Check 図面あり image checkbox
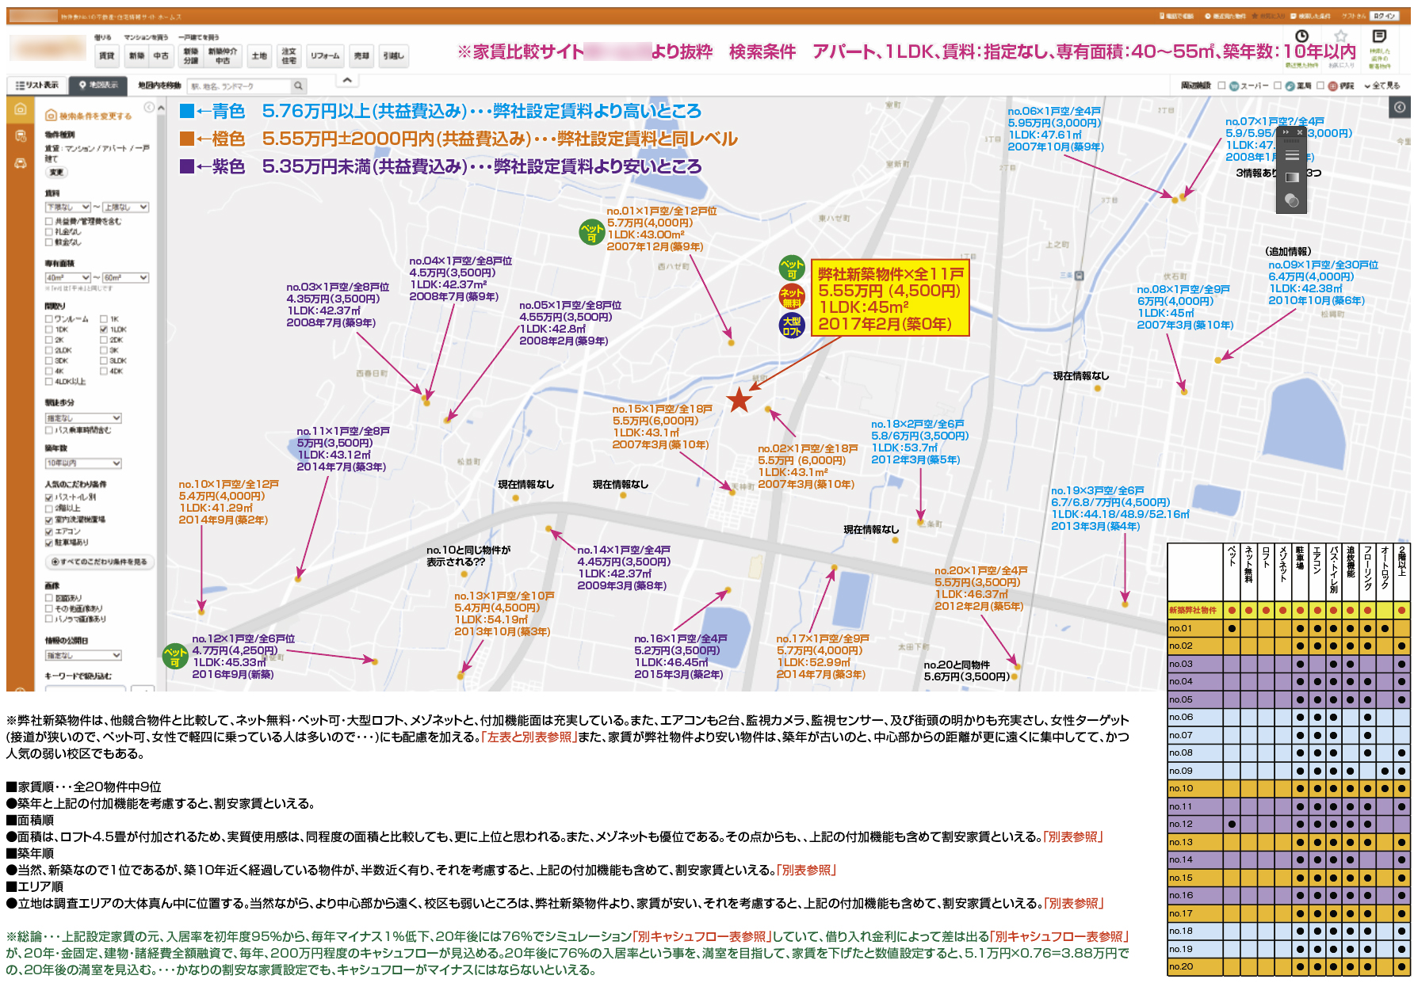Image resolution: width=1414 pixels, height=983 pixels. coord(49,598)
